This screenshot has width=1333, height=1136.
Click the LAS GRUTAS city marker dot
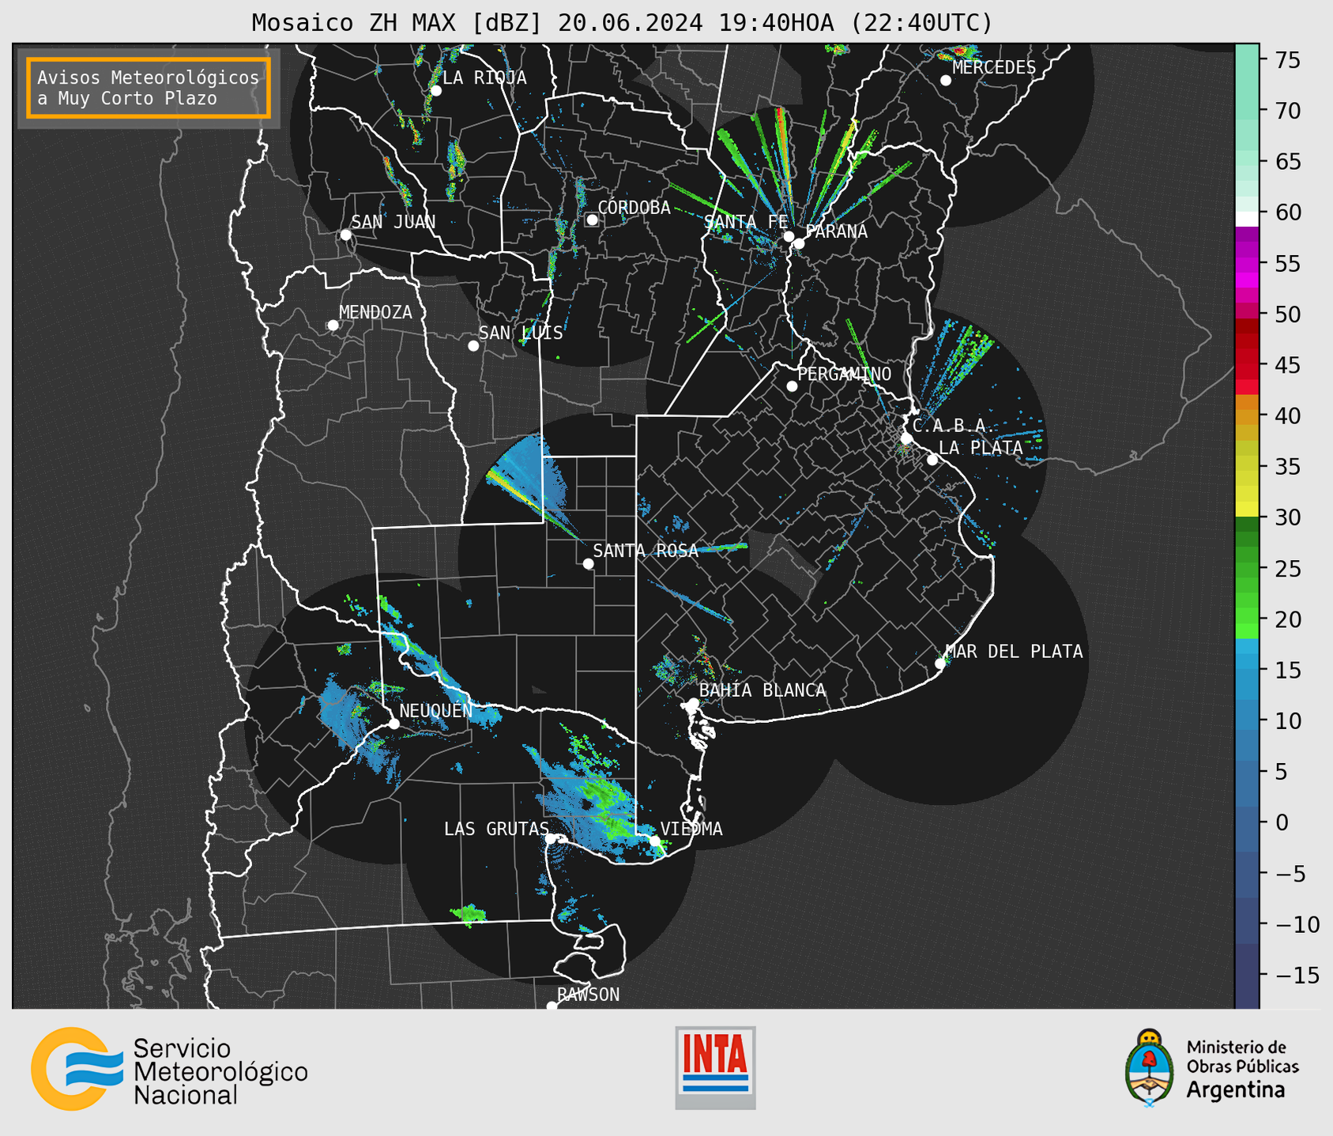551,839
